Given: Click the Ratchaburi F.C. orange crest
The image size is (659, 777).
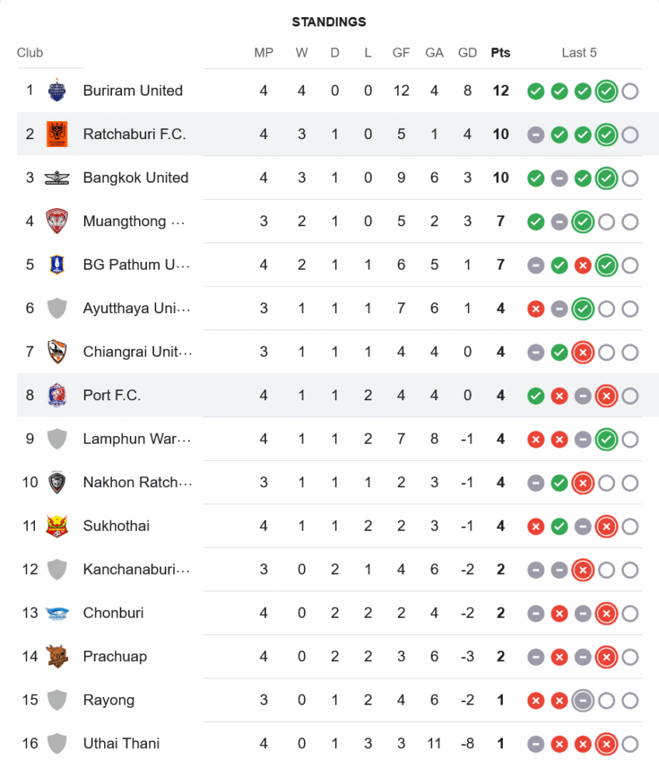Looking at the screenshot, I should [57, 134].
